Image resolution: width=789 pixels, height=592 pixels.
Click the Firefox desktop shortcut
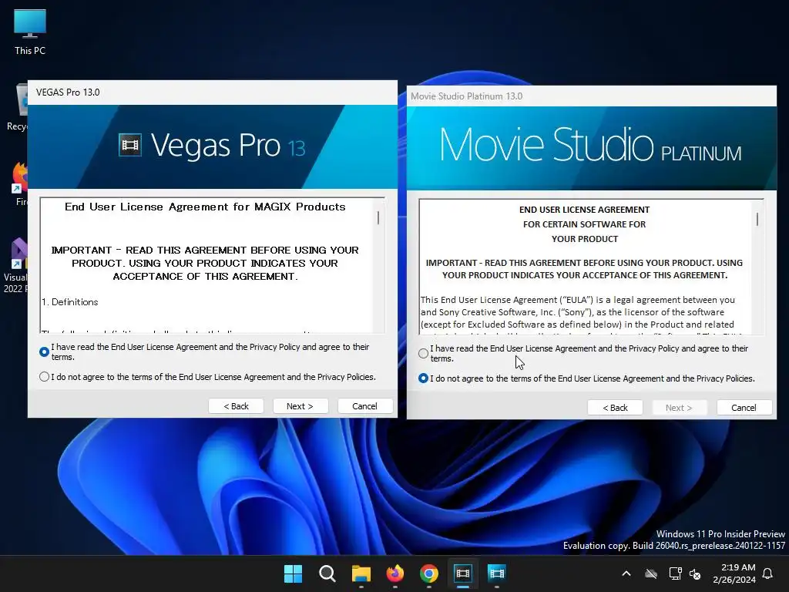click(19, 184)
